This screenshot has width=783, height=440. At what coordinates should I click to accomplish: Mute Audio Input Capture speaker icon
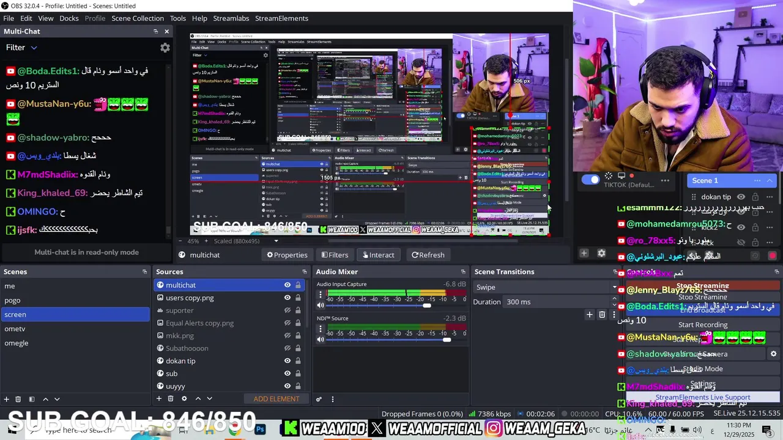[x=320, y=305]
